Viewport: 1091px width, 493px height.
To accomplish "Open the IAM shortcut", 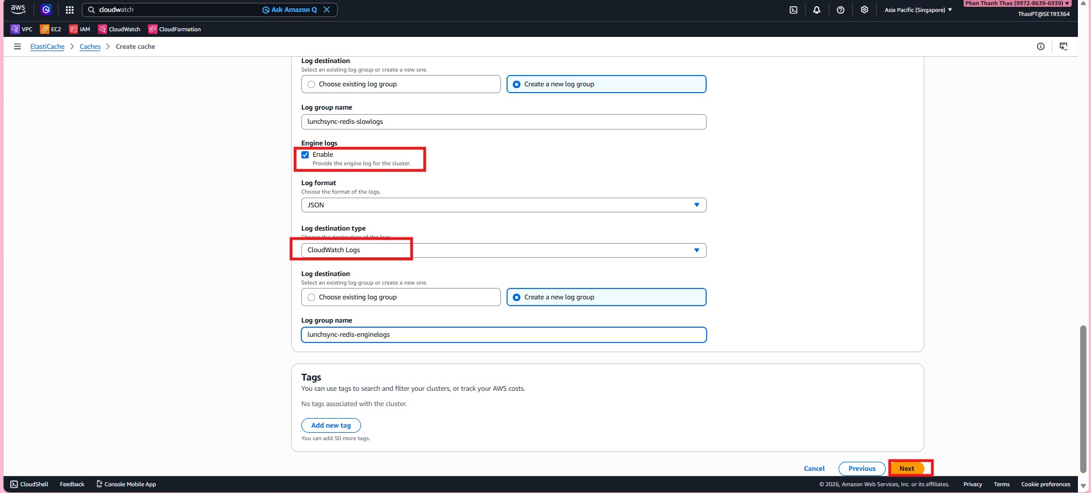I will point(80,29).
